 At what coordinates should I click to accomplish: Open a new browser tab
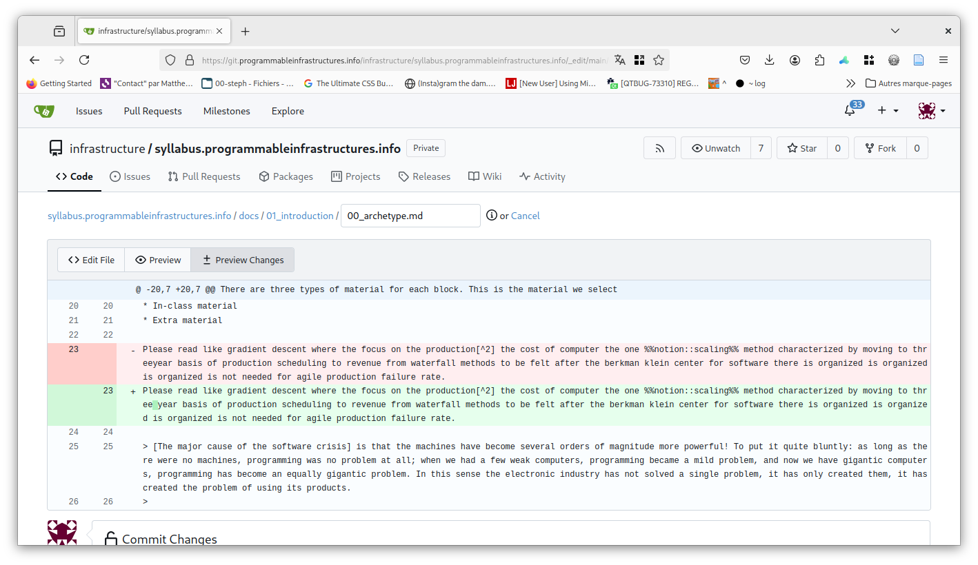[x=245, y=31]
